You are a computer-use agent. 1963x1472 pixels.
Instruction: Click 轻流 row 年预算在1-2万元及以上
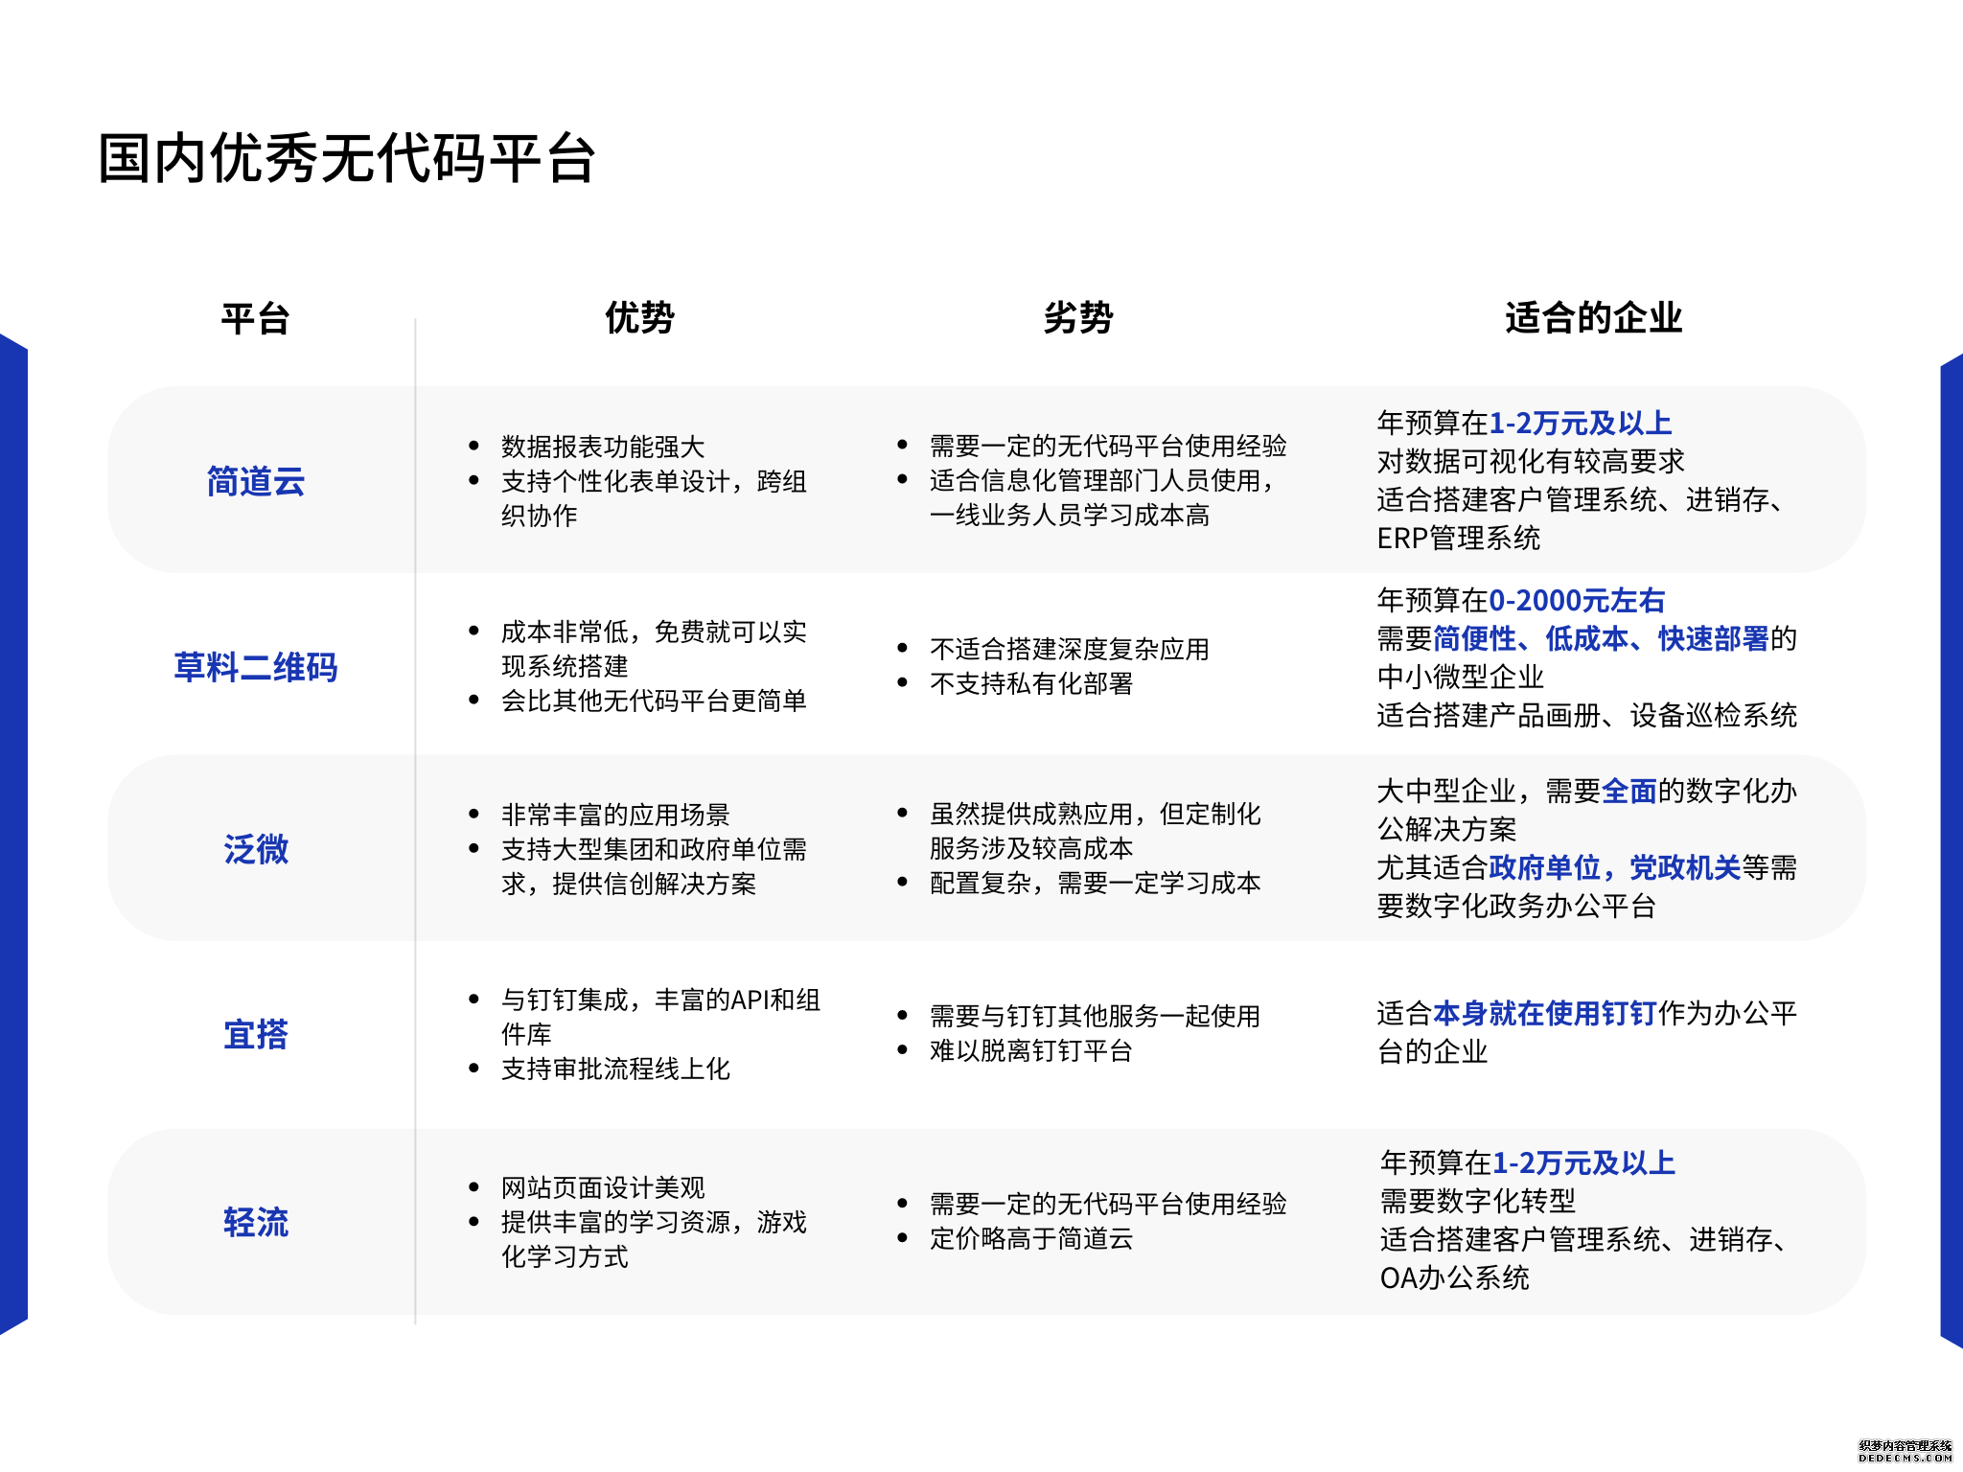(1528, 1162)
